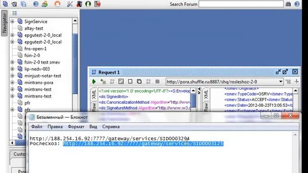
Task: Switch to XML tab of response panel
Action: pyautogui.click(x=205, y=95)
